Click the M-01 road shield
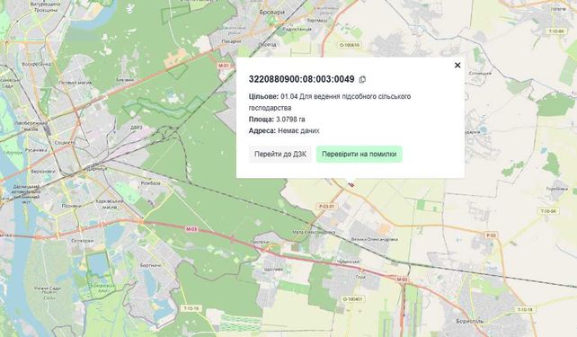The height and width of the screenshot is (337, 577). pos(224,66)
